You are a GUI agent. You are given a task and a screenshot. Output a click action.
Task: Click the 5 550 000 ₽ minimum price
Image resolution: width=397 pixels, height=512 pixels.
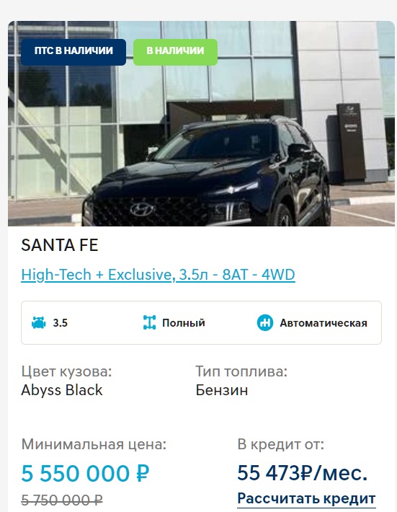pos(86,474)
